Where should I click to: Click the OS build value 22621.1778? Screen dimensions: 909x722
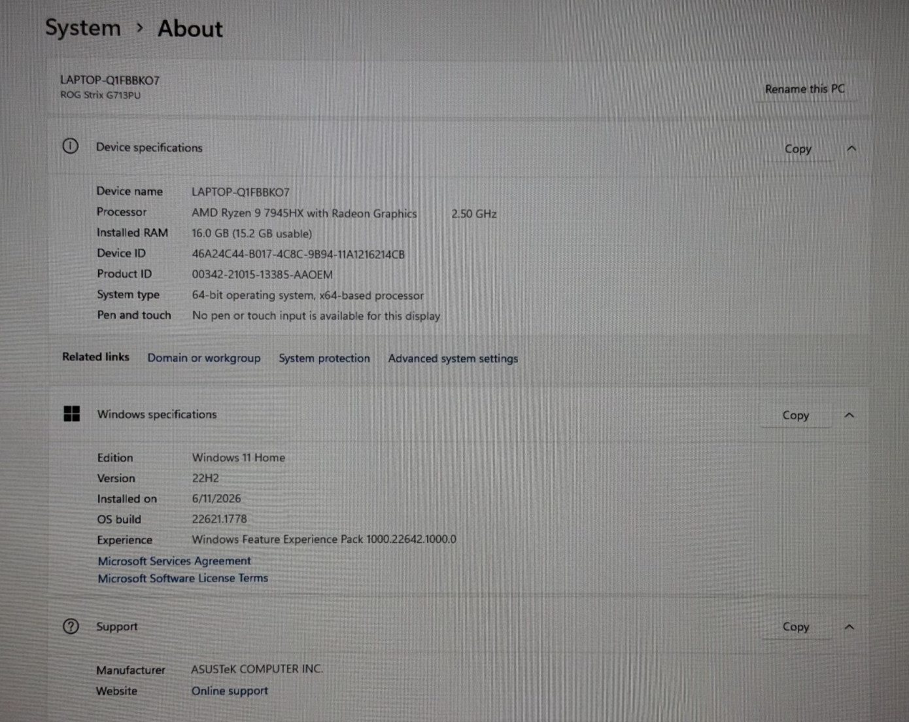tap(220, 519)
